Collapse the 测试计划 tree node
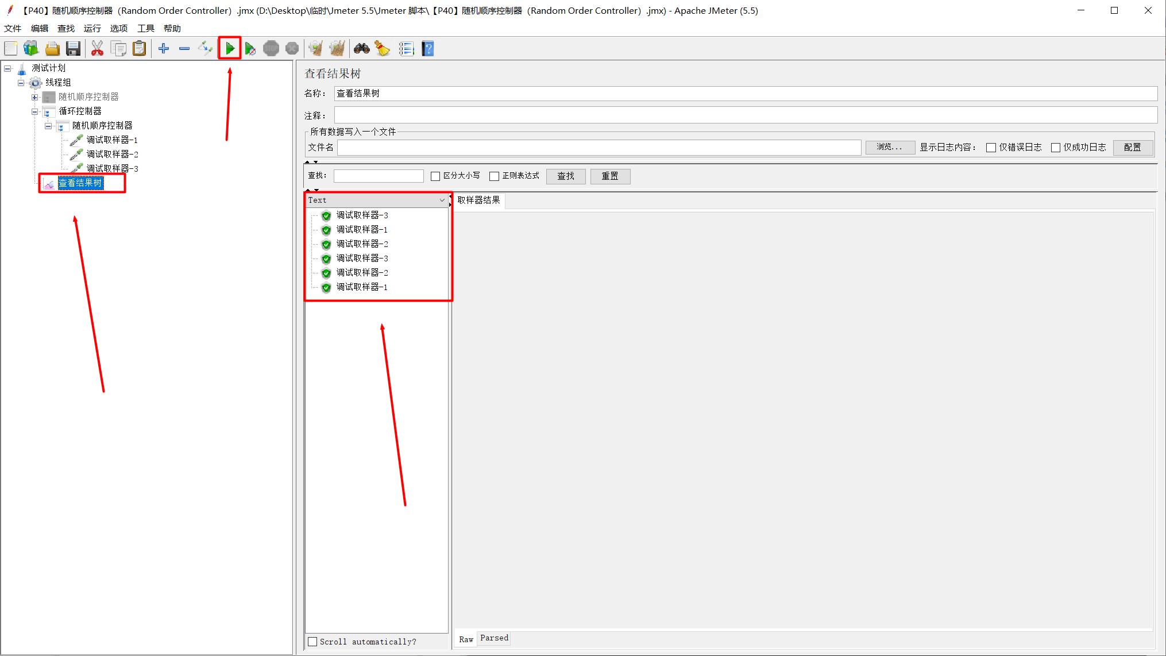 pyautogui.click(x=7, y=68)
